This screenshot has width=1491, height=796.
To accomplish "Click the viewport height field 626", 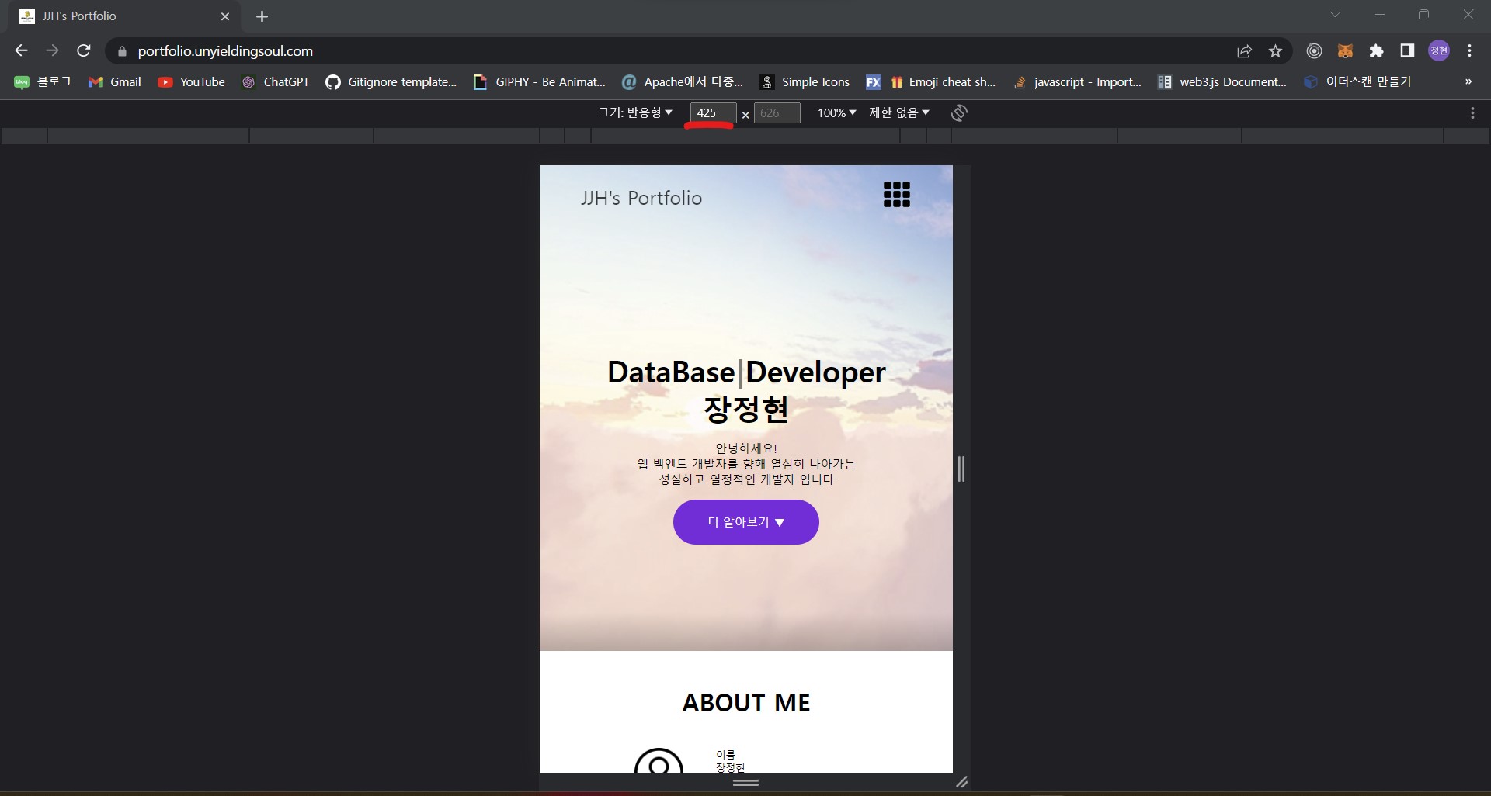I will [777, 113].
